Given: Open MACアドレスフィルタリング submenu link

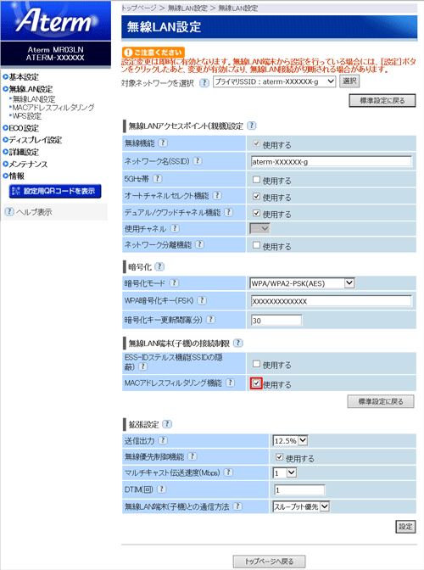Looking at the screenshot, I should pyautogui.click(x=53, y=107).
